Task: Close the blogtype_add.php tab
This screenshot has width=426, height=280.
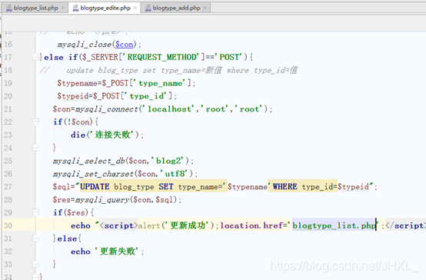Action: [205, 8]
